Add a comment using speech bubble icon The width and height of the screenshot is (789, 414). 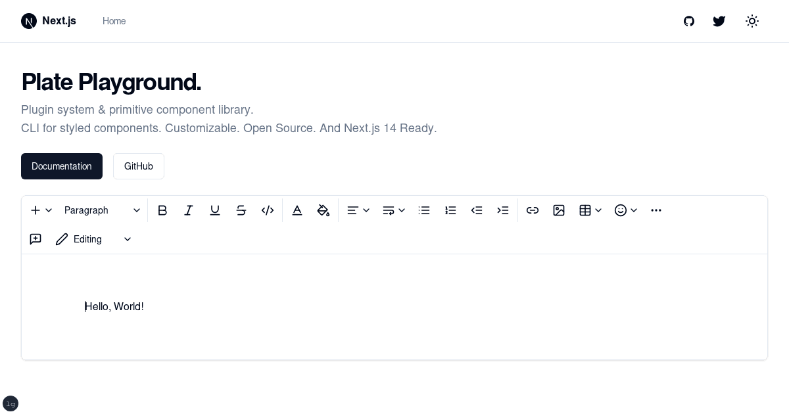tap(36, 239)
